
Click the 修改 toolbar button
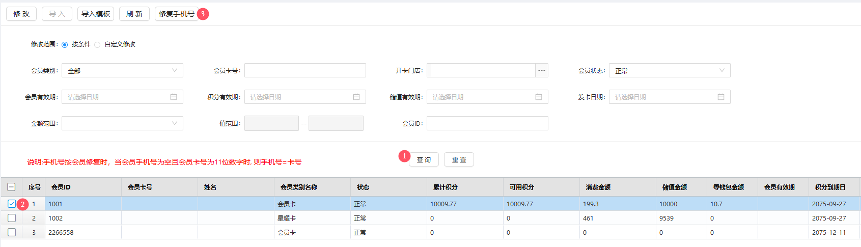click(21, 14)
